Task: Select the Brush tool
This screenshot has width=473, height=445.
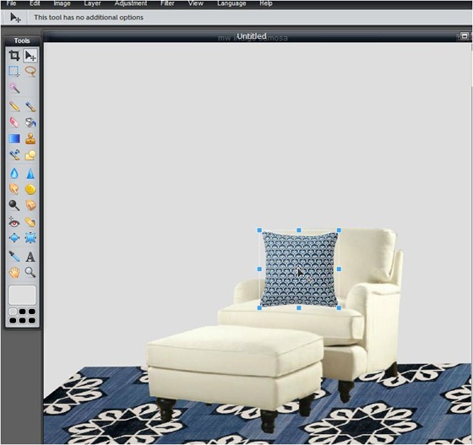Action: point(30,106)
